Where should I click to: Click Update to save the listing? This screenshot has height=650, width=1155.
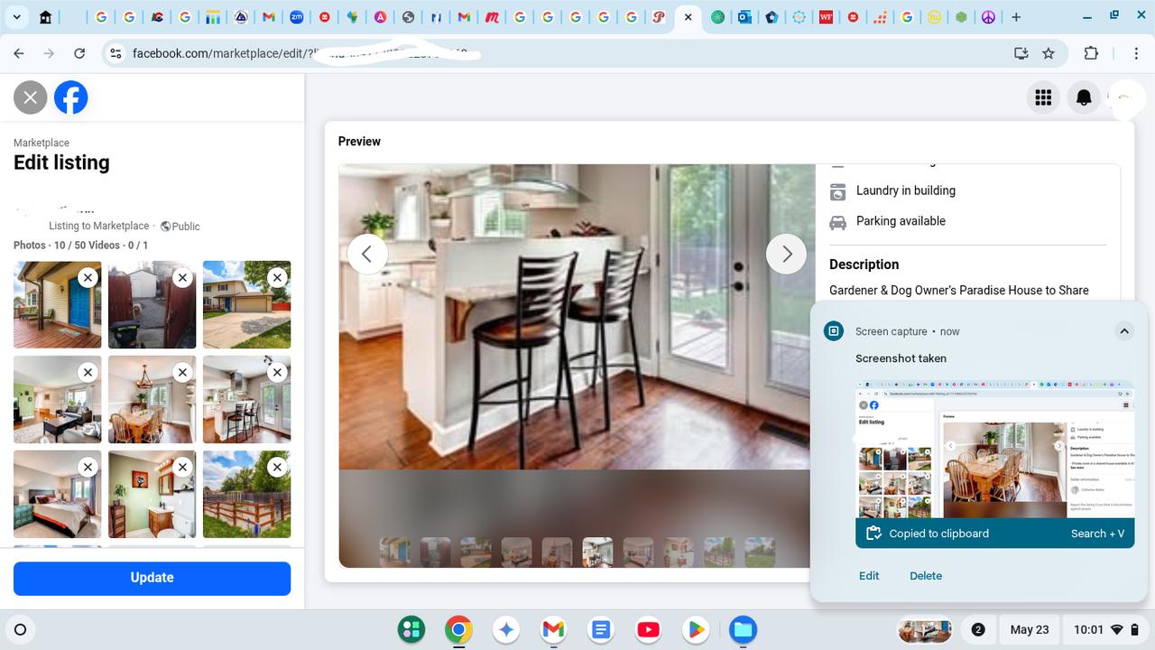(152, 578)
